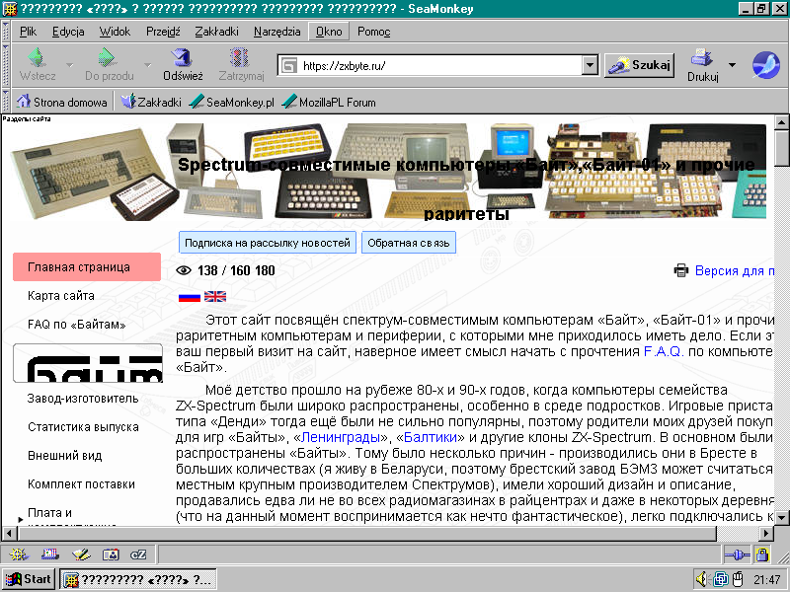The width and height of the screenshot is (790, 592).
Task: Click the page icon beside the URL
Action: [288, 65]
